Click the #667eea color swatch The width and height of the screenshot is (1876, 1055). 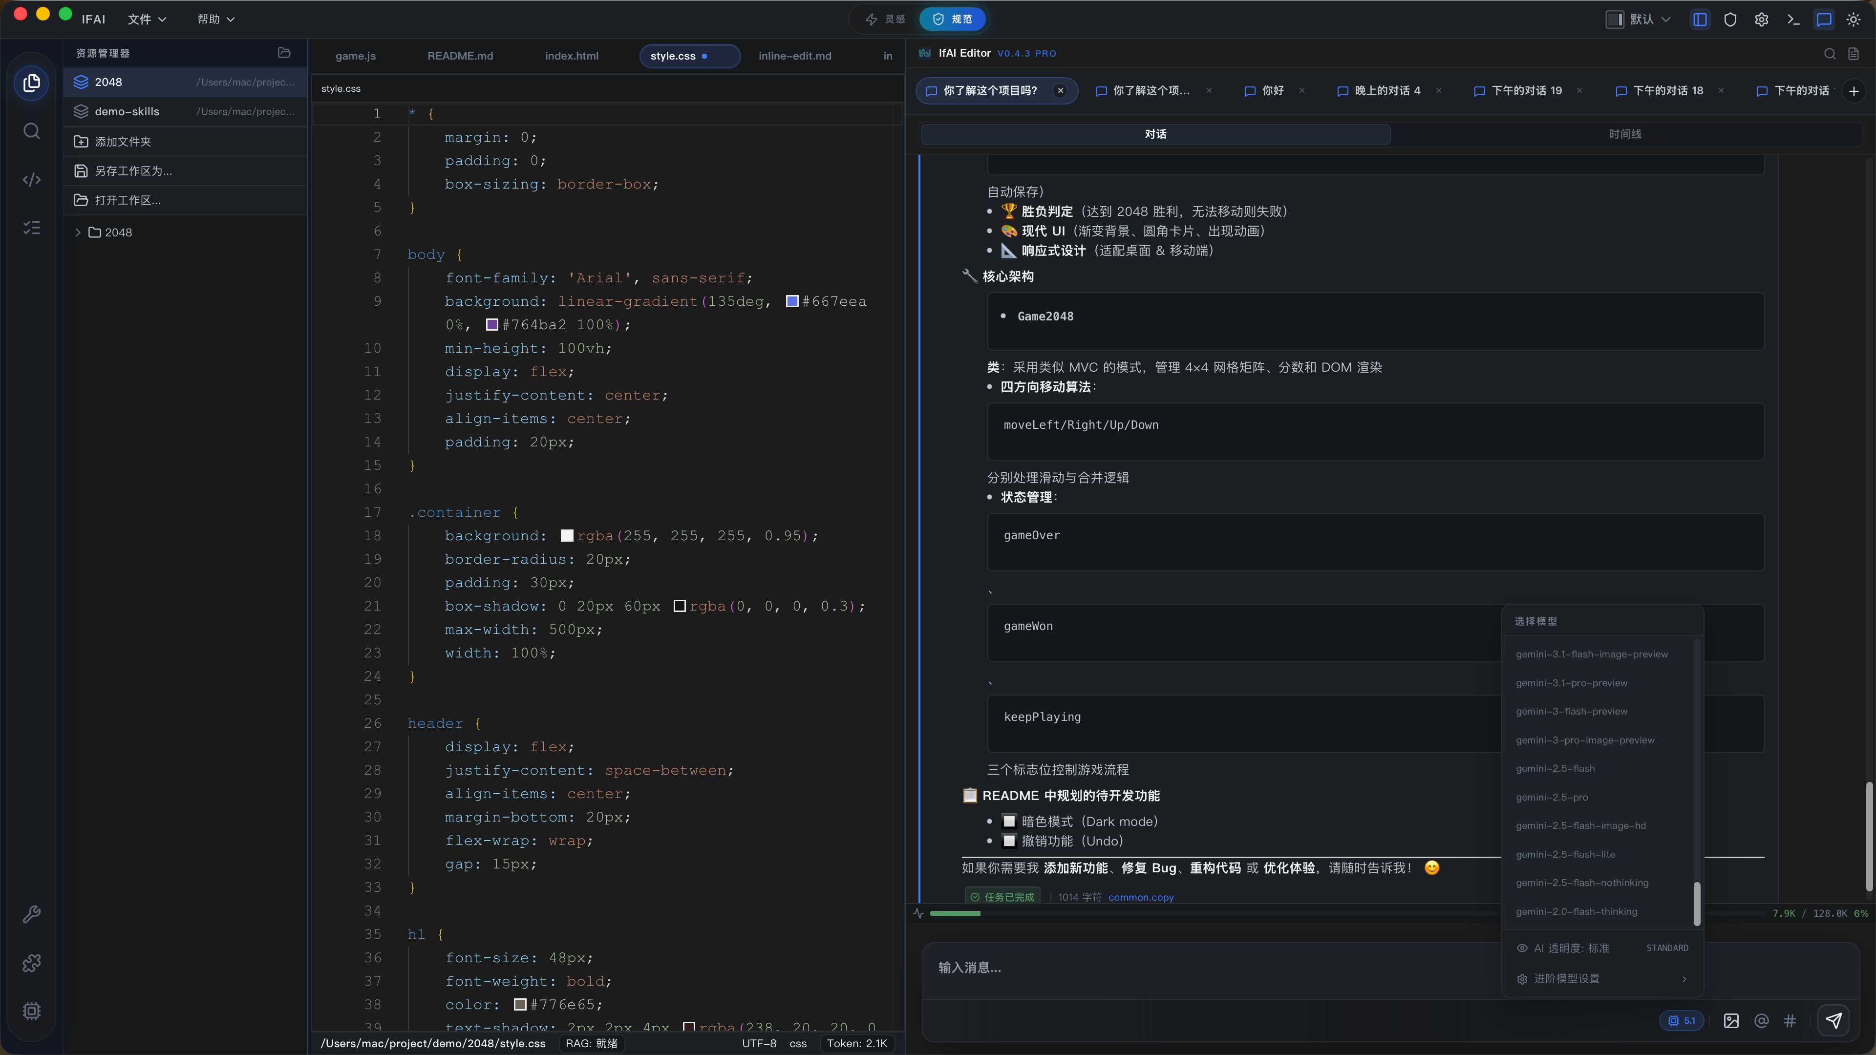point(792,301)
